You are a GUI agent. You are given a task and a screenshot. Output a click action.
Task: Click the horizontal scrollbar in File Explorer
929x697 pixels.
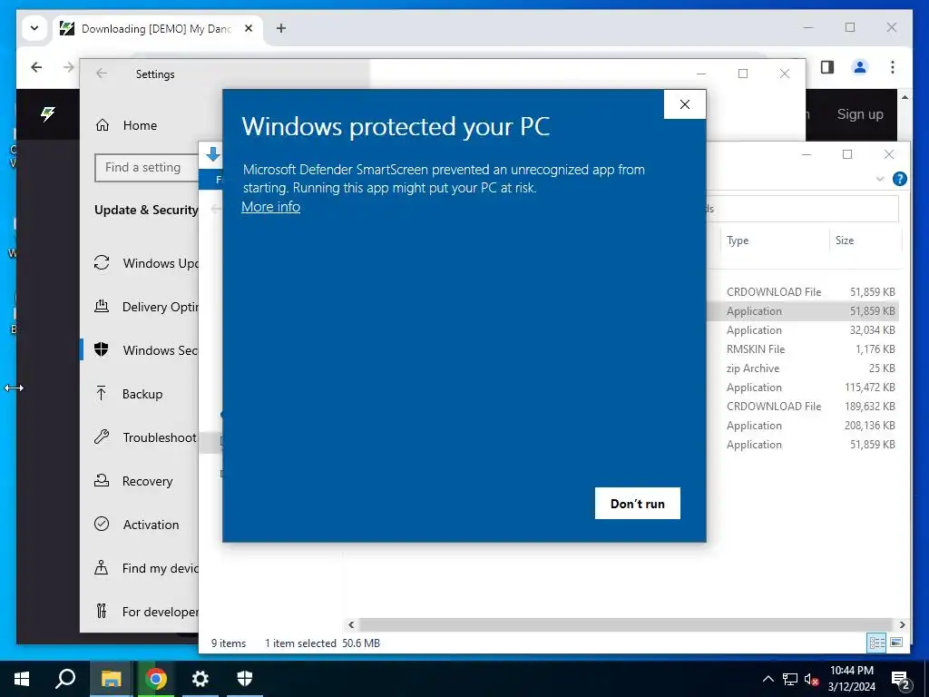(626, 624)
